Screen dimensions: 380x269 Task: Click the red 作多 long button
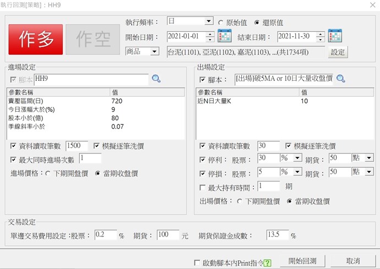36,39
